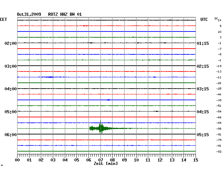Click the Zeit [min] axis title
This screenshot has width=223, height=169.
[106, 164]
